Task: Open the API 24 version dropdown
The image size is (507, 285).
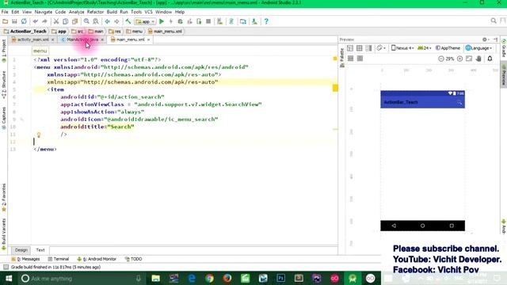Action: [425, 48]
